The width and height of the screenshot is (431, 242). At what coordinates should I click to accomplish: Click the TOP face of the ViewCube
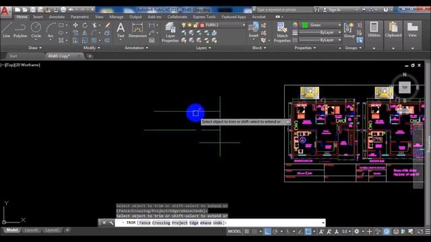(x=405, y=87)
